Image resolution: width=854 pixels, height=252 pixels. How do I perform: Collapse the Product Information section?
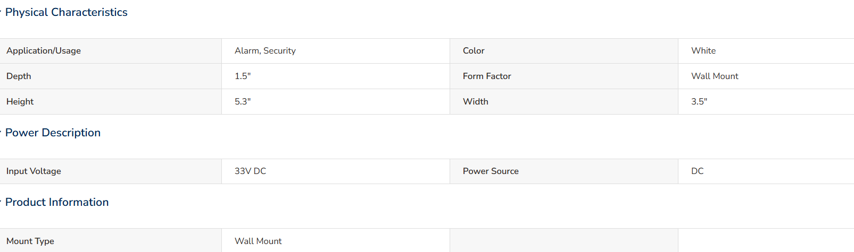click(x=57, y=202)
